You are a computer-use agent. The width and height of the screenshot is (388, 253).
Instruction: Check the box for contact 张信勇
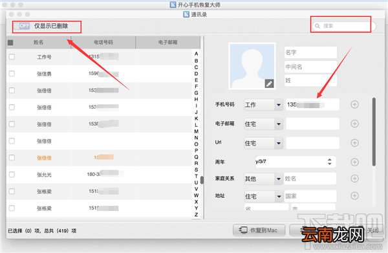[x=12, y=74]
